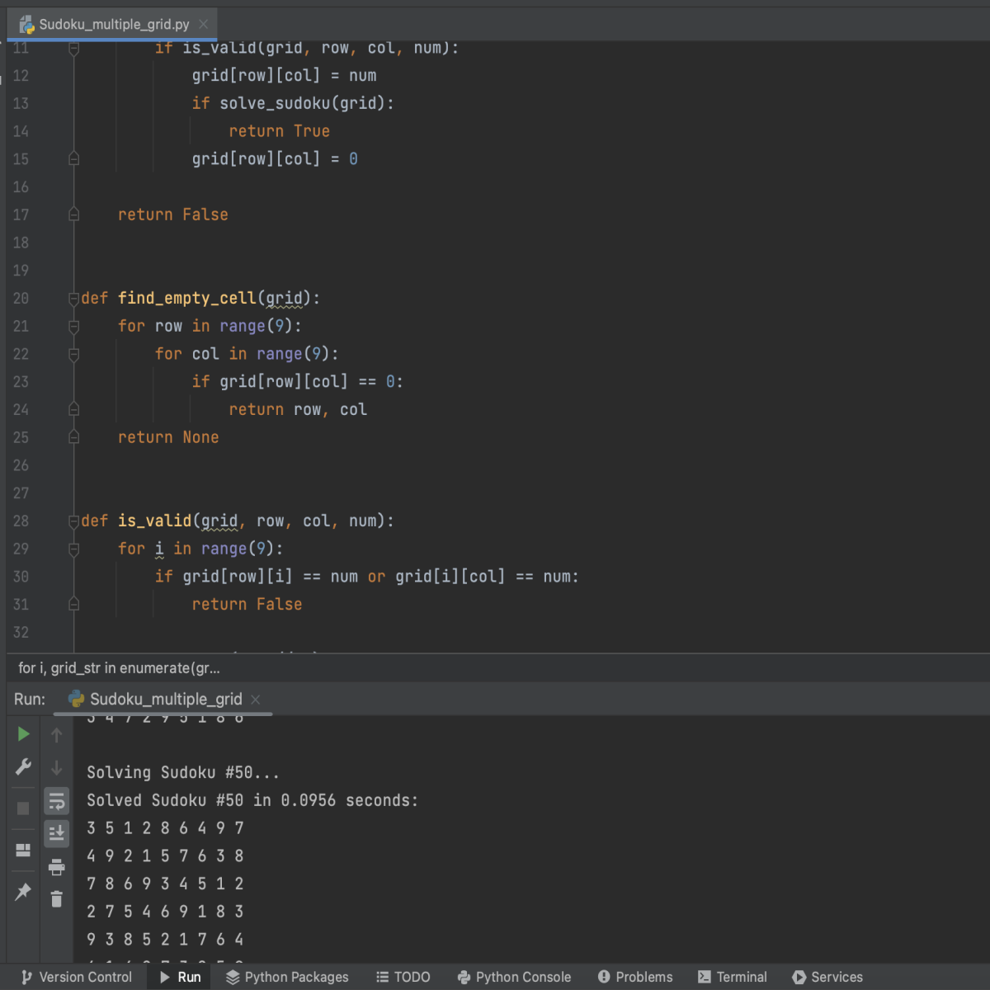Click line number 19 in the gutter
This screenshot has width=990, height=990.
21,271
